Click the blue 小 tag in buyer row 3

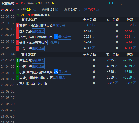[56, 37]
